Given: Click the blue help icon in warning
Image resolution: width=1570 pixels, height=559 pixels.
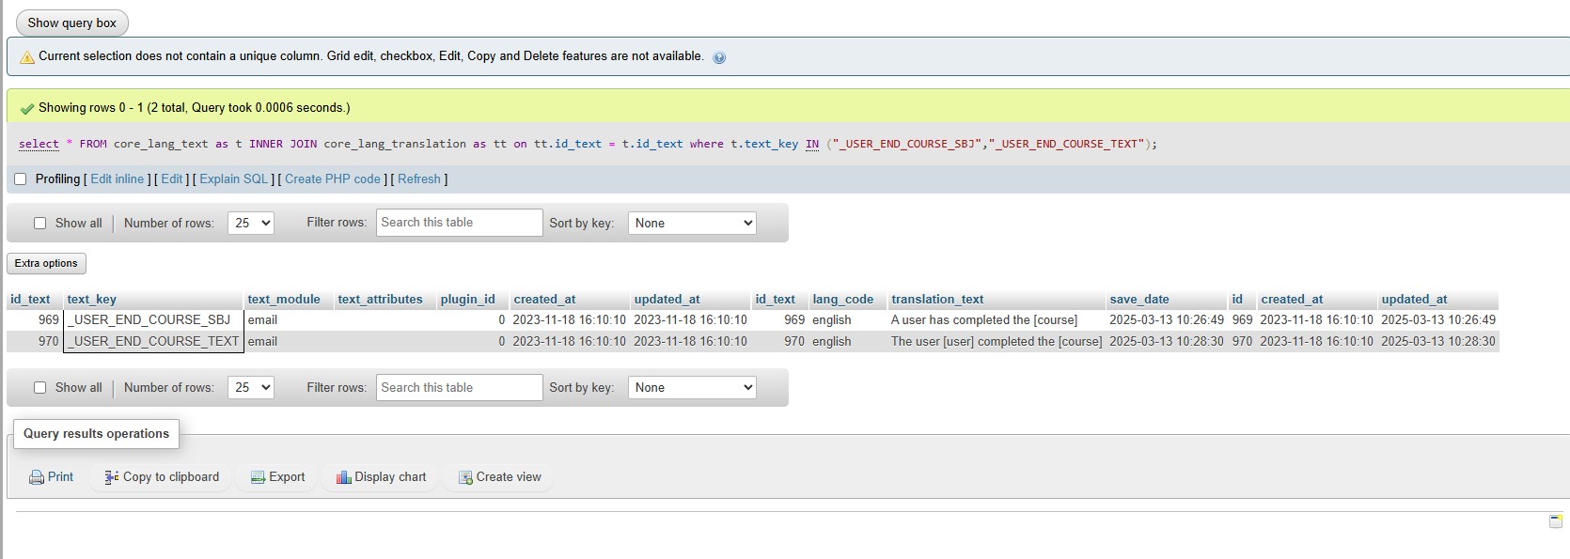Looking at the screenshot, I should coord(719,57).
